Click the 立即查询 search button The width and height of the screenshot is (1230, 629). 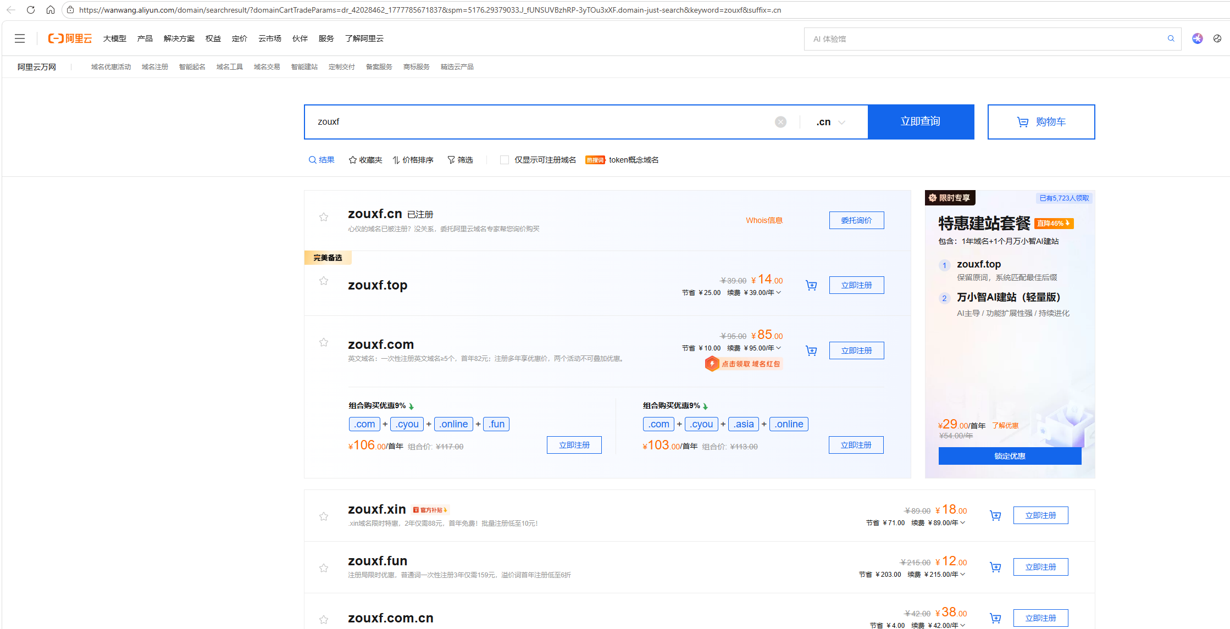pyautogui.click(x=921, y=122)
